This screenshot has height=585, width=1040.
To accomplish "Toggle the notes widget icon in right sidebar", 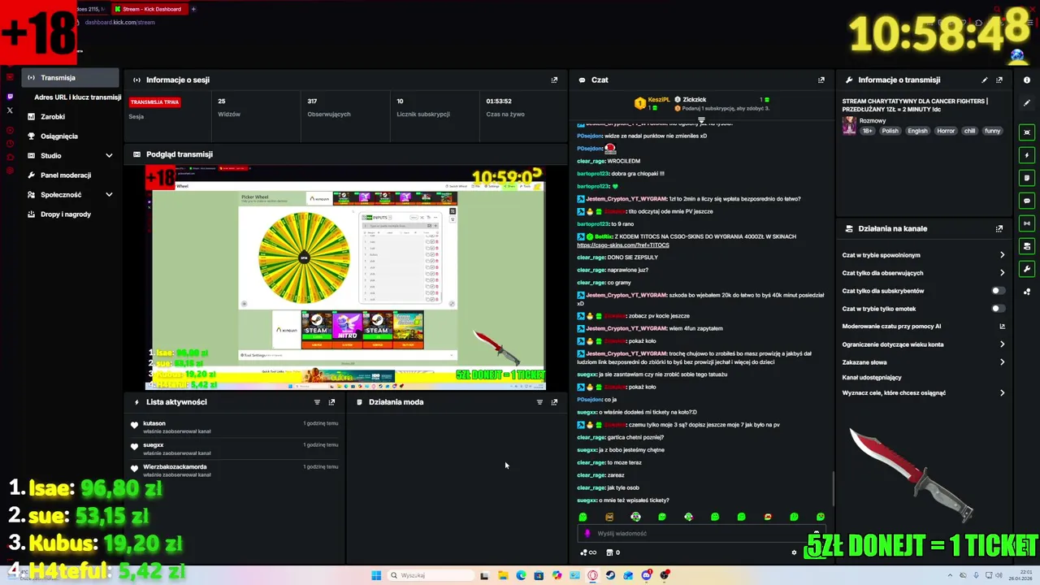I will click(x=1027, y=177).
